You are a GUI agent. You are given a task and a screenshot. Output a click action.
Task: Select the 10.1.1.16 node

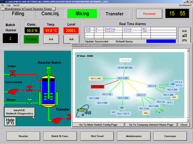tap(107, 94)
